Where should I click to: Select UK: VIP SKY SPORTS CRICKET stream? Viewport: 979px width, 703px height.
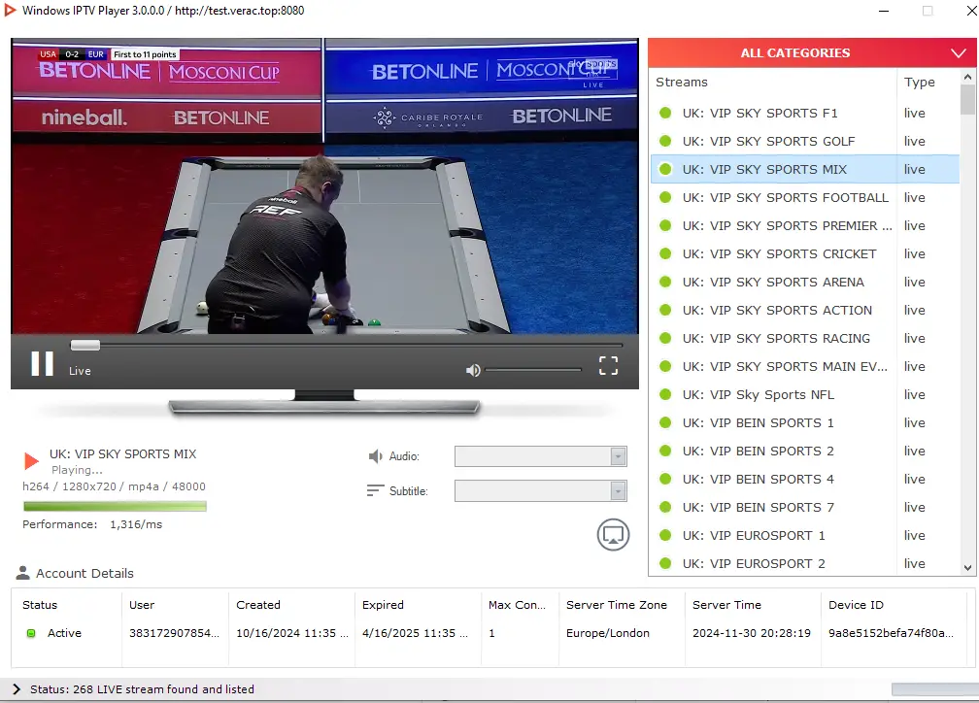(805, 253)
